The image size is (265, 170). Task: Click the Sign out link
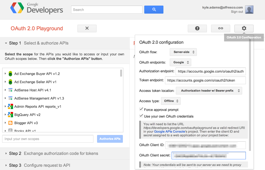[x=237, y=12]
